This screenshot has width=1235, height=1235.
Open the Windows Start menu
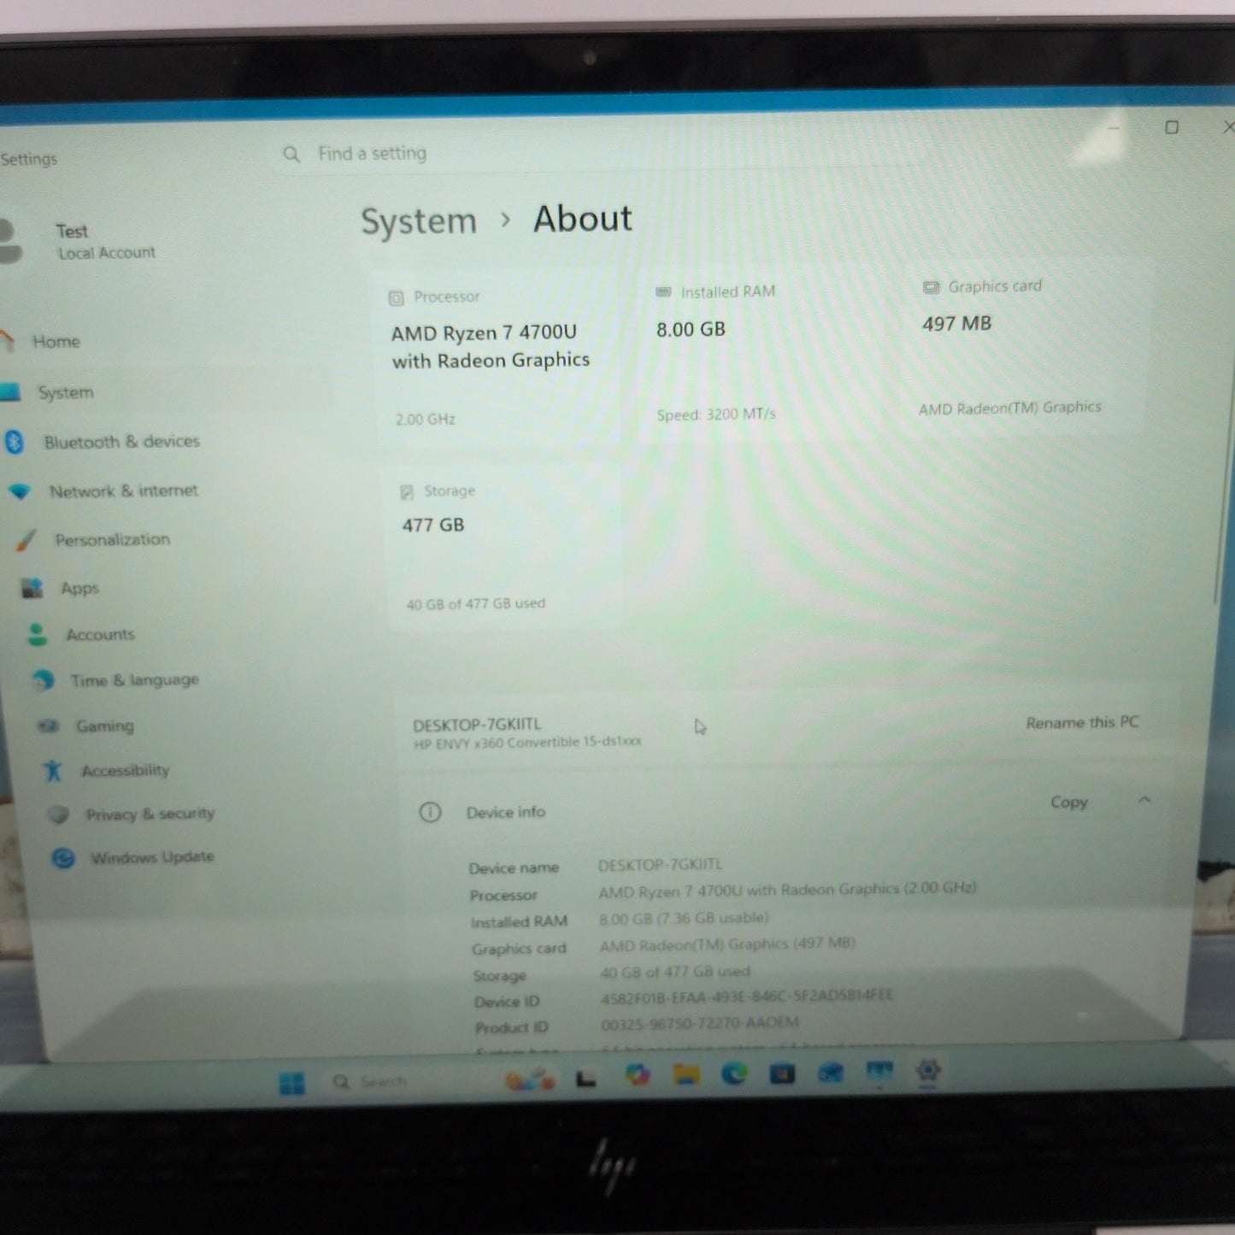click(291, 1083)
